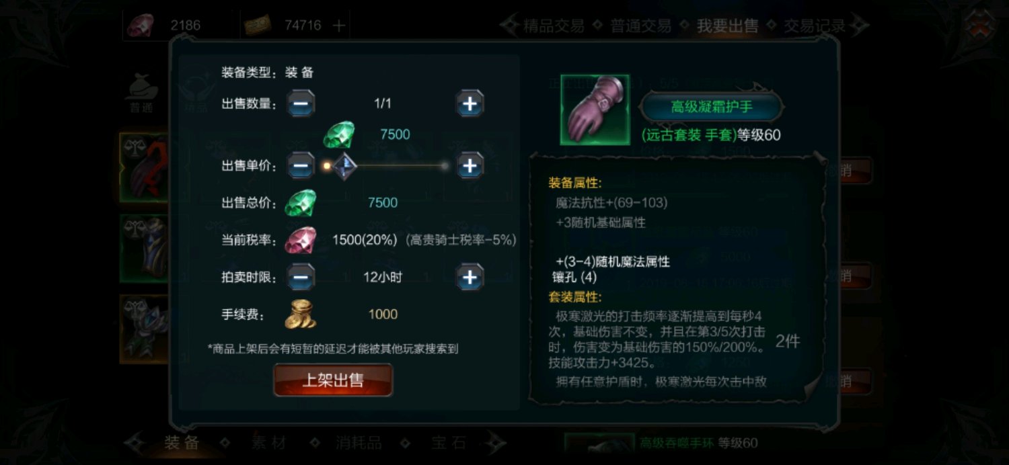Extend auction time limit with plus

(470, 277)
